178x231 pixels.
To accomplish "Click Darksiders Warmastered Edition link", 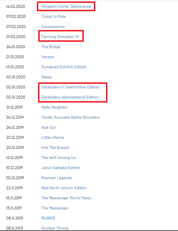I will [x=70, y=97].
